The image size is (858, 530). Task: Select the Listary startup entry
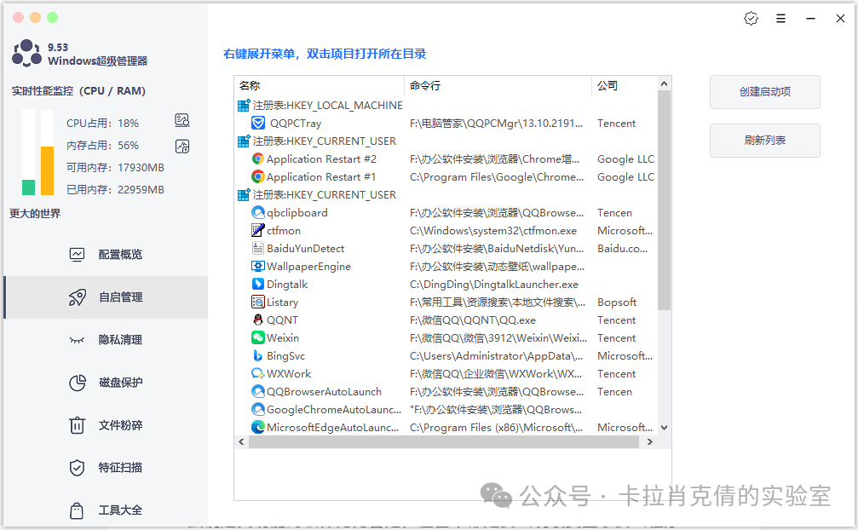click(x=282, y=302)
